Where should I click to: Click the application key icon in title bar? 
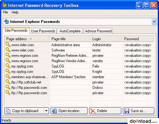[x=4, y=5]
